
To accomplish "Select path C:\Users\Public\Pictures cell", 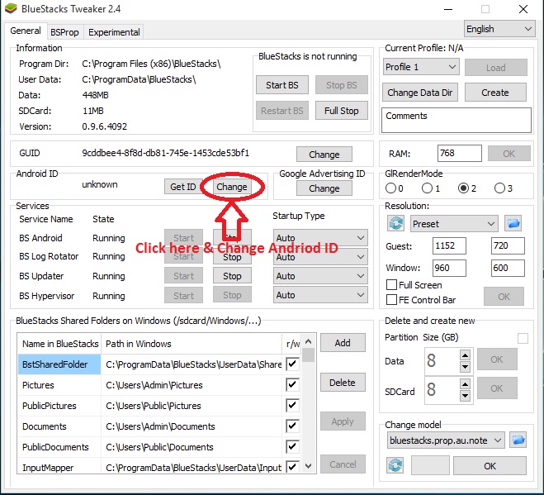I will pos(192,406).
